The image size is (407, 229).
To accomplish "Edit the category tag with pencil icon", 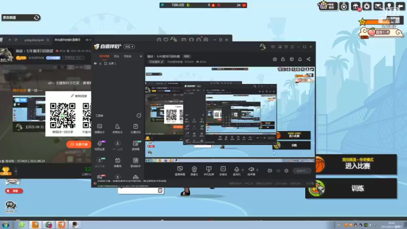I will 156,62.
